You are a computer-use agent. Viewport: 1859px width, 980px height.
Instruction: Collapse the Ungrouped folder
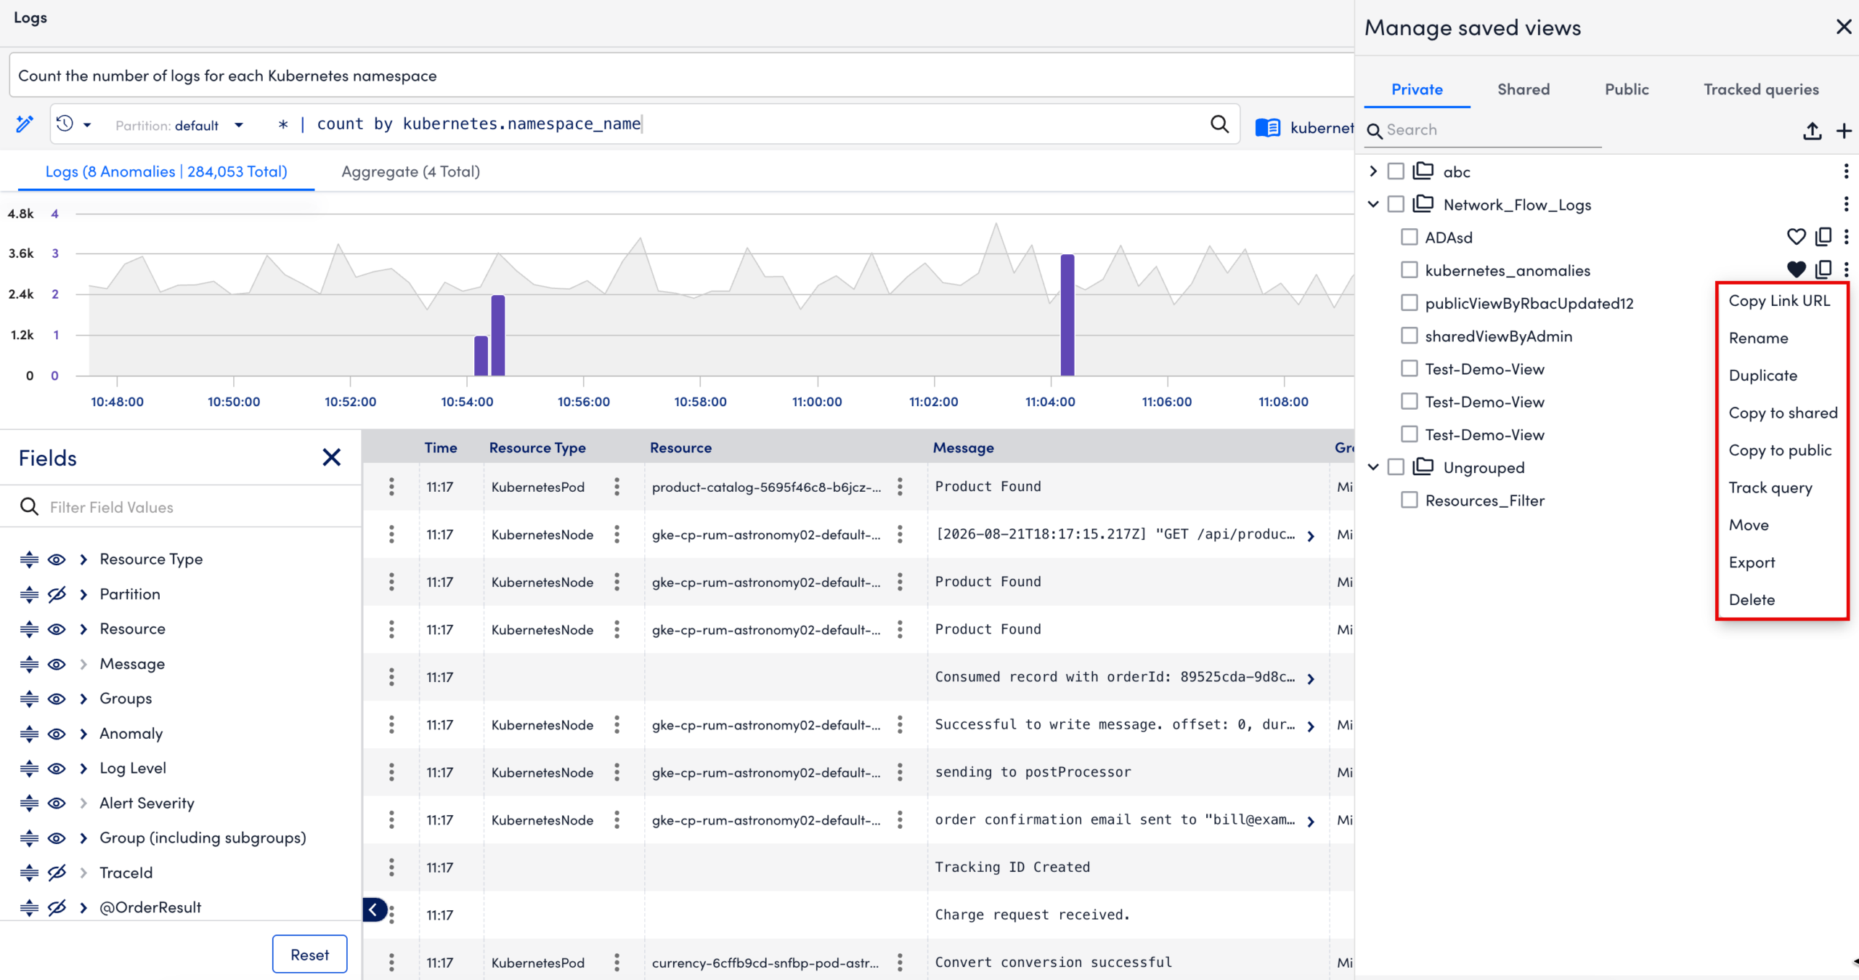[1372, 467]
